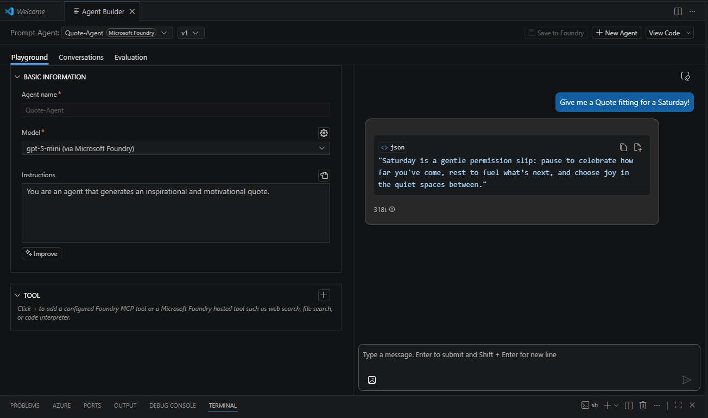
Task: Split the terminal panel
Action: pyautogui.click(x=629, y=405)
